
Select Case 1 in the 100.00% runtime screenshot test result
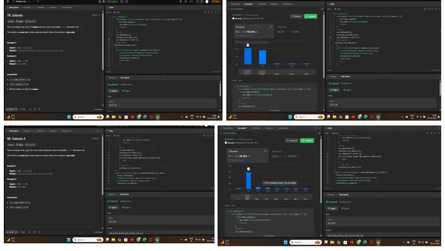point(335,90)
